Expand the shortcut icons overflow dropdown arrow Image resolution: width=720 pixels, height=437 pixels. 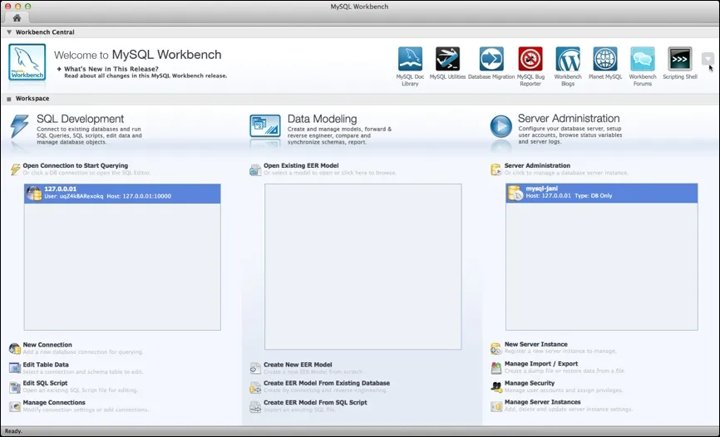click(x=708, y=59)
